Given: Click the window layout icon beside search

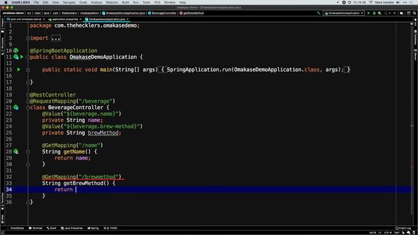Looking at the screenshot, I should click(x=409, y=13).
